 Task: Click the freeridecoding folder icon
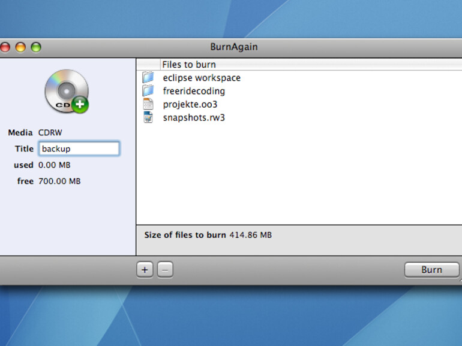(x=148, y=91)
